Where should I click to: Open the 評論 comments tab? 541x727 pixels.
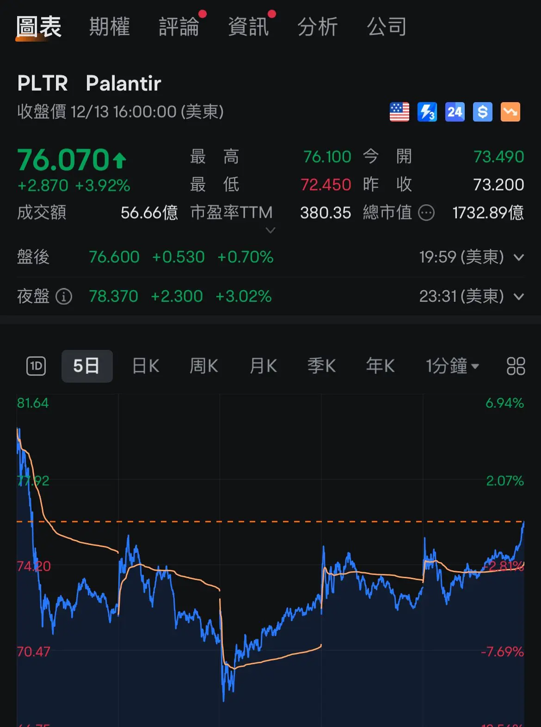pos(179,26)
